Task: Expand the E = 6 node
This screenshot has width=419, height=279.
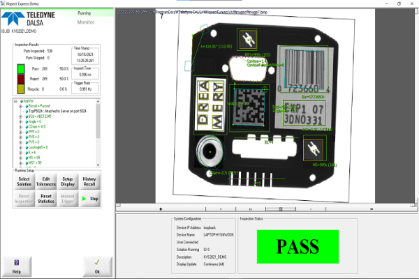Action: [x=20, y=153]
